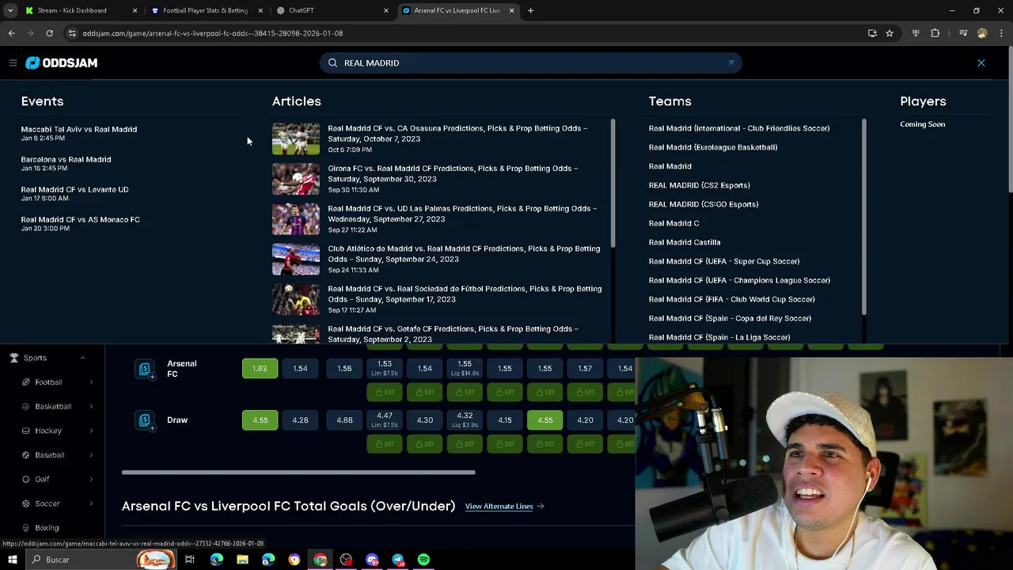
Task: Click the Sports trophy icon
Action: [x=13, y=358]
